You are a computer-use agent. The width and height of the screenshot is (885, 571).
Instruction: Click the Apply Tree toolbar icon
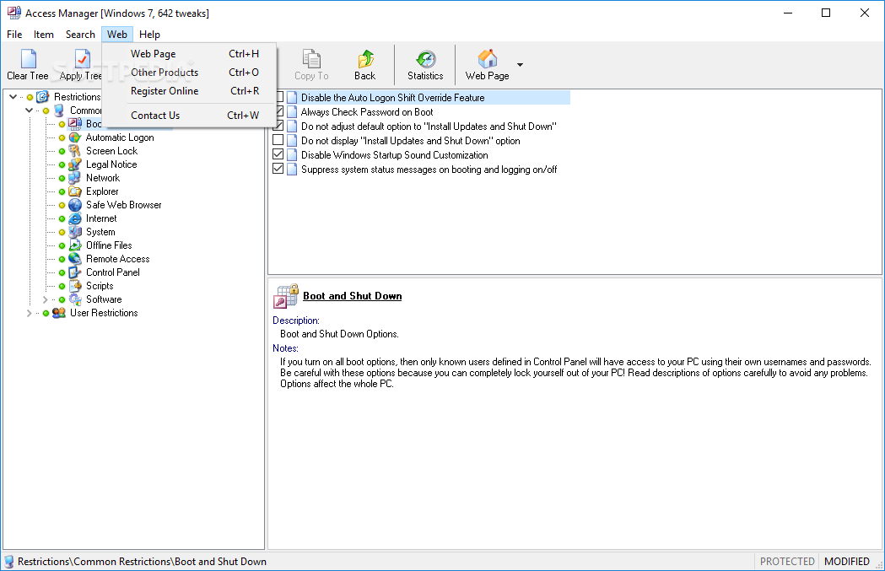[x=83, y=59]
